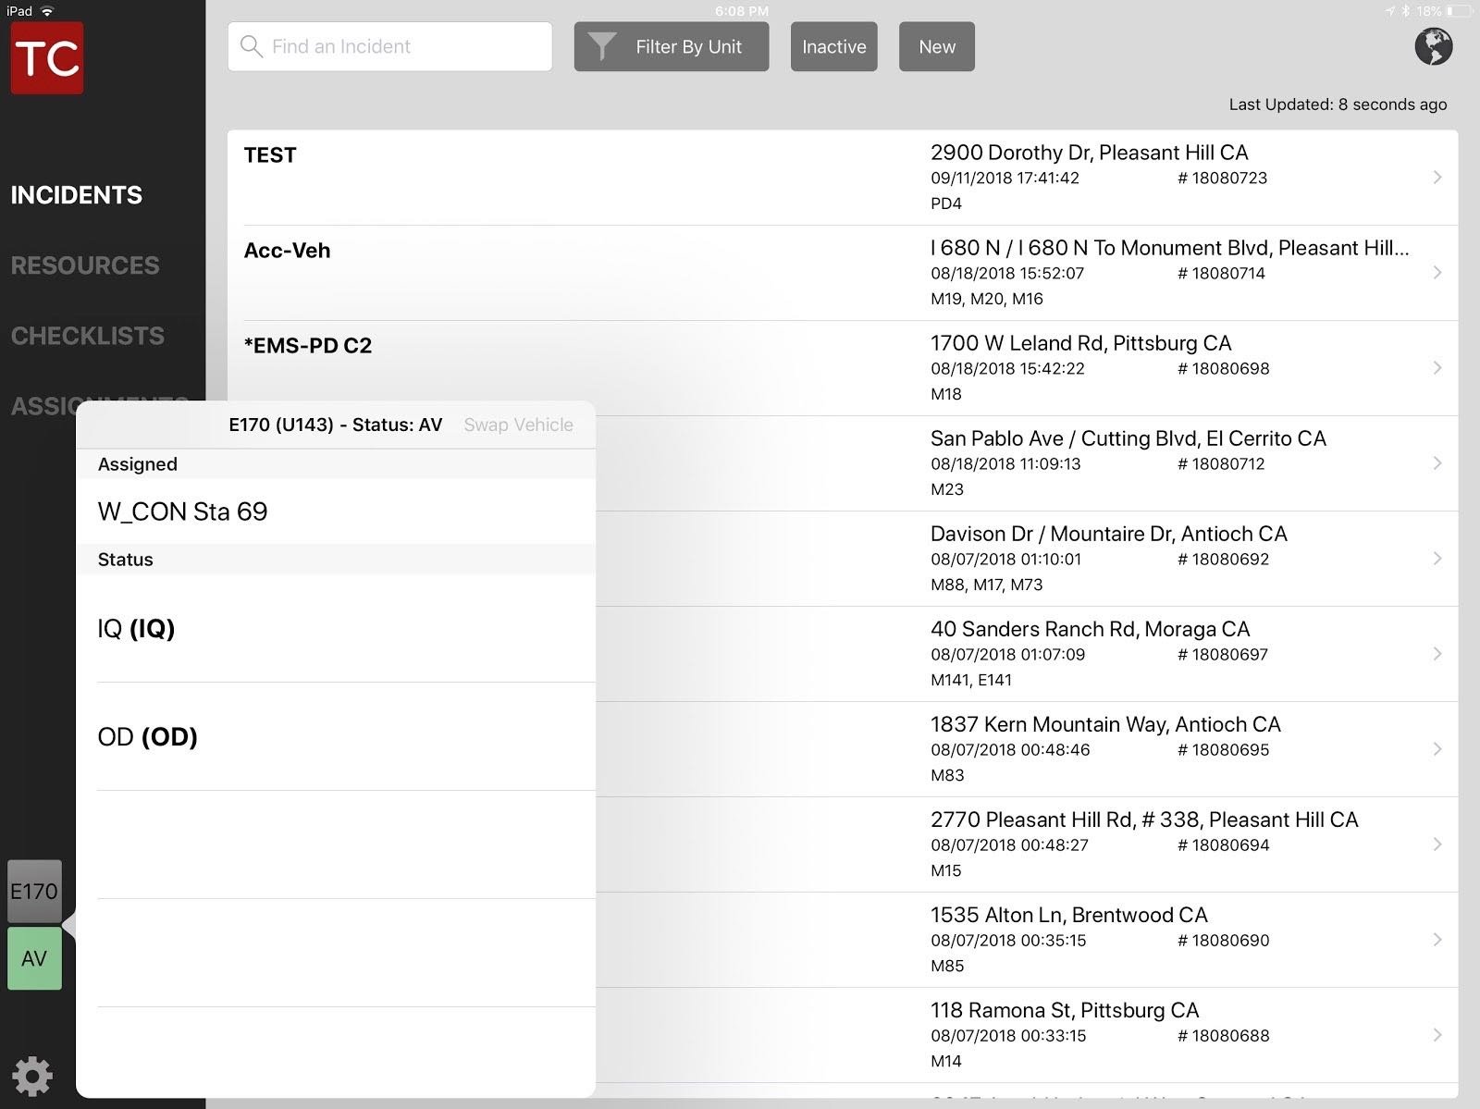Open the globe icon in the top right
1480x1109 pixels.
pos(1434,46)
